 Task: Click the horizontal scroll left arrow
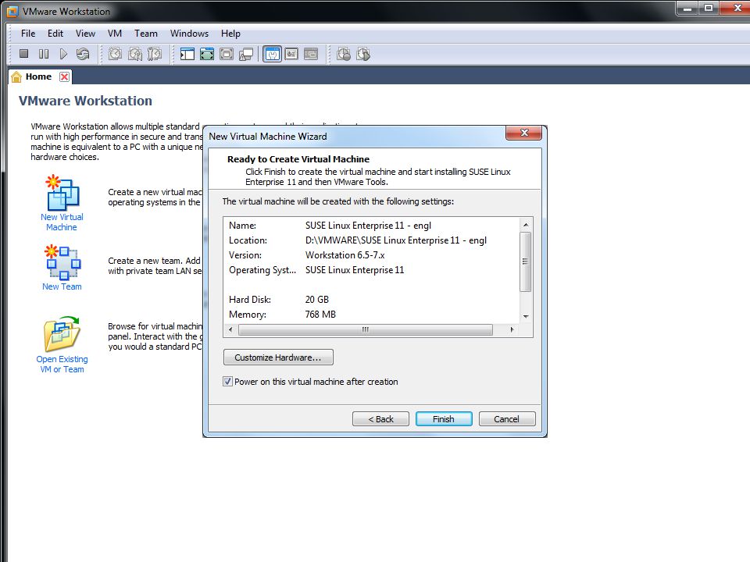click(230, 329)
